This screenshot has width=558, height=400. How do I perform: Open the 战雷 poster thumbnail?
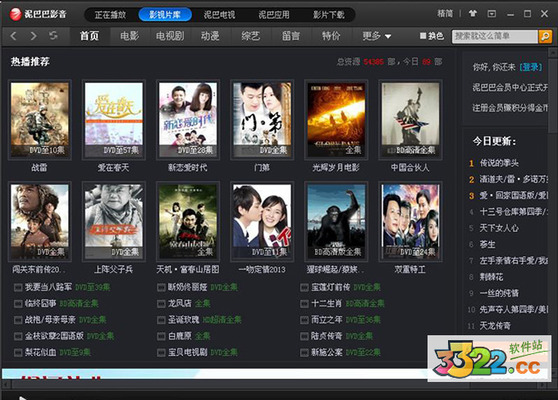(39, 120)
